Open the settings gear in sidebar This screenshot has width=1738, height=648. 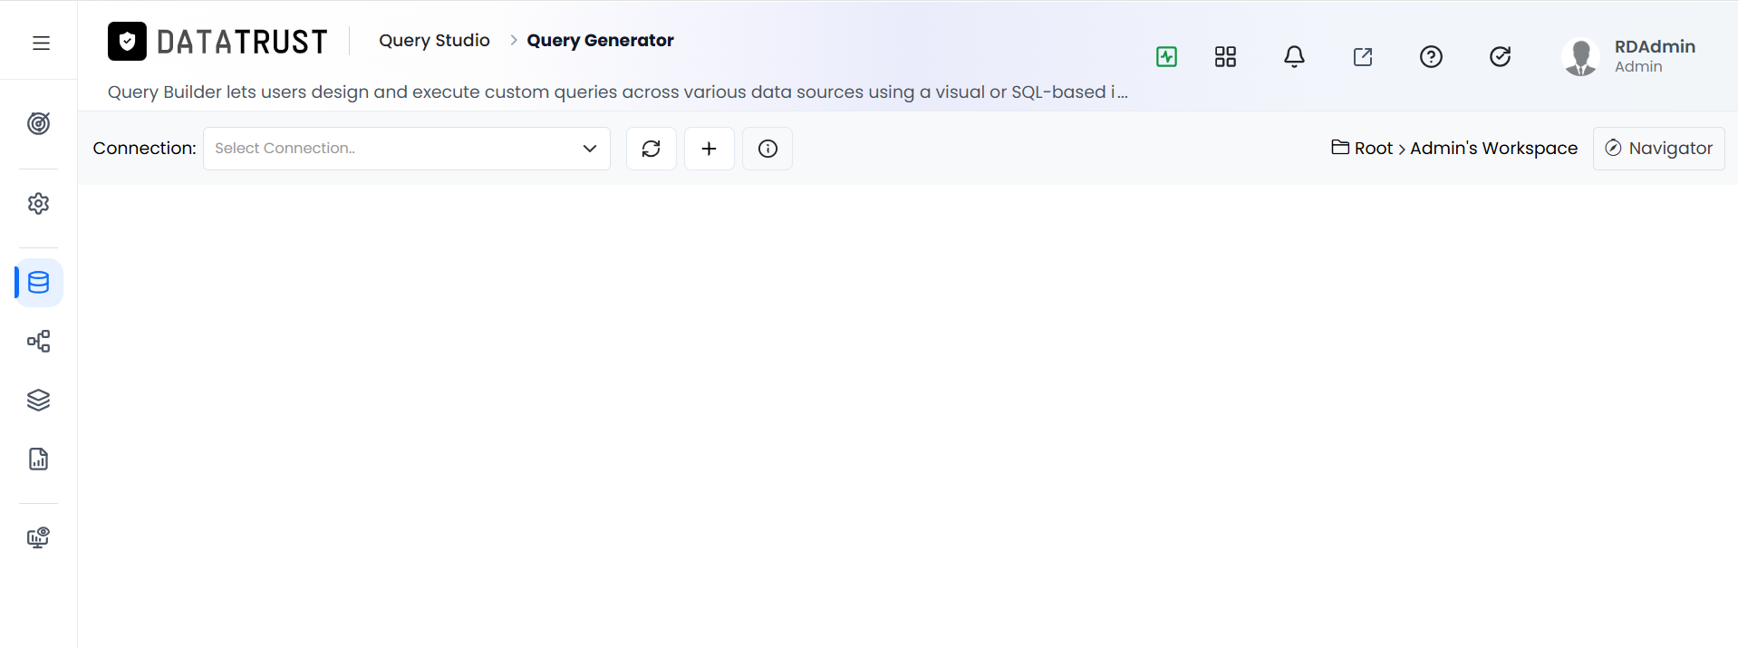click(38, 203)
